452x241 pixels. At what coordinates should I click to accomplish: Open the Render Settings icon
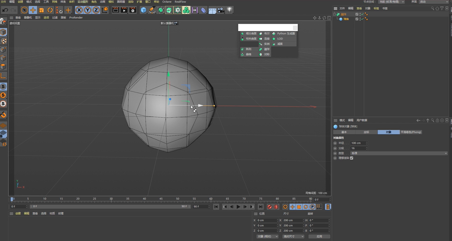(133, 10)
